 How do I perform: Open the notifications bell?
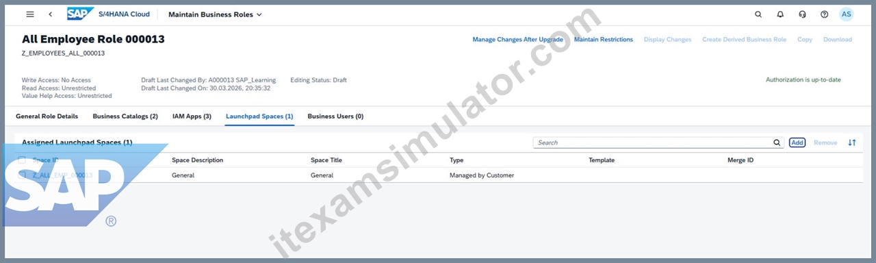780,14
